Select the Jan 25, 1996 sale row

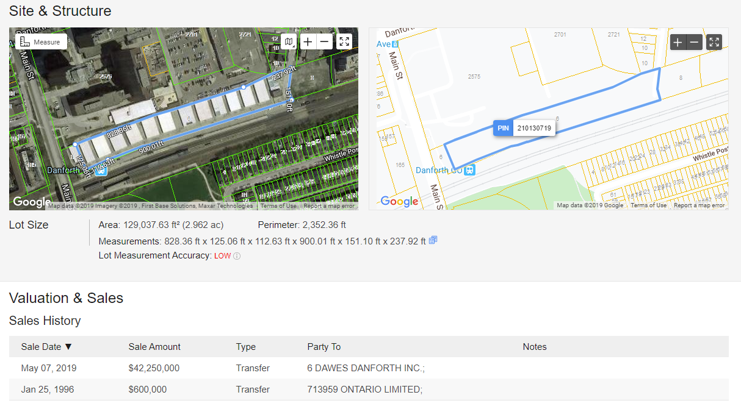[x=369, y=390]
